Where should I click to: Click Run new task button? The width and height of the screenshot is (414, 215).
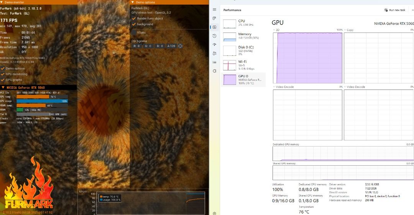[395, 10]
